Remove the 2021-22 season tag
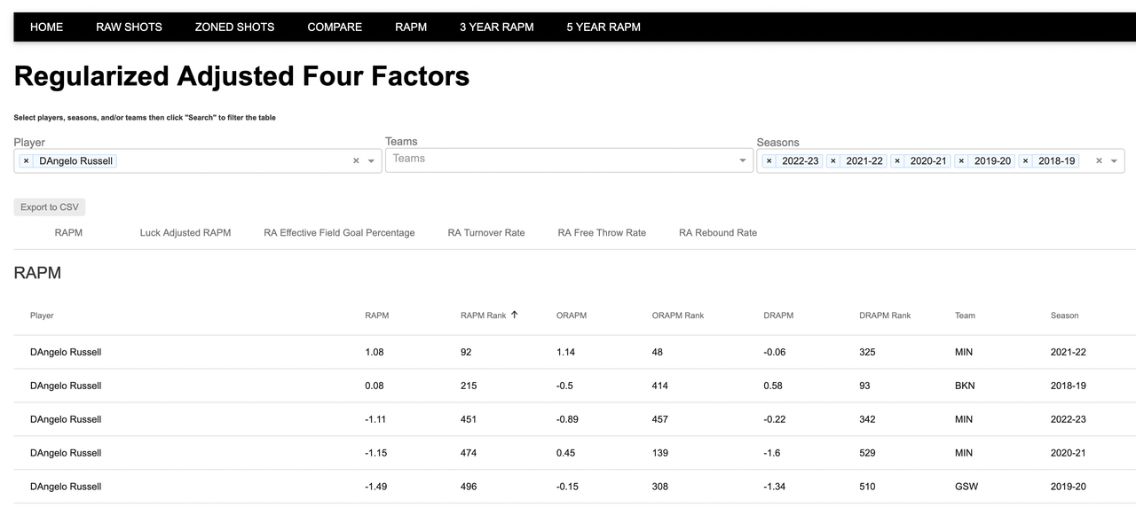This screenshot has height=507, width=1136. click(x=833, y=161)
